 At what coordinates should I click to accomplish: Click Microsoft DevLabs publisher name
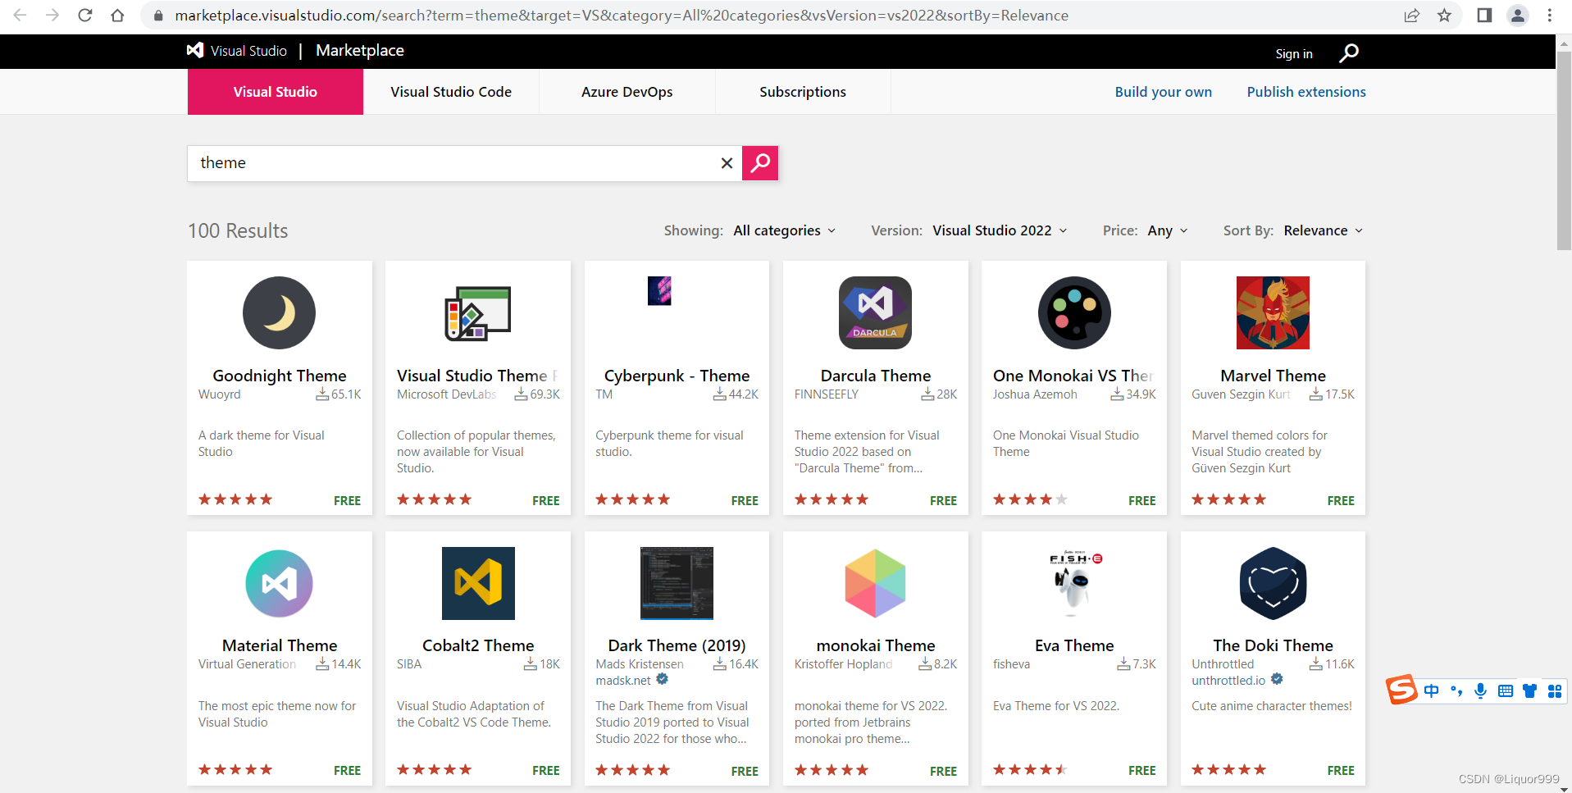447,394
